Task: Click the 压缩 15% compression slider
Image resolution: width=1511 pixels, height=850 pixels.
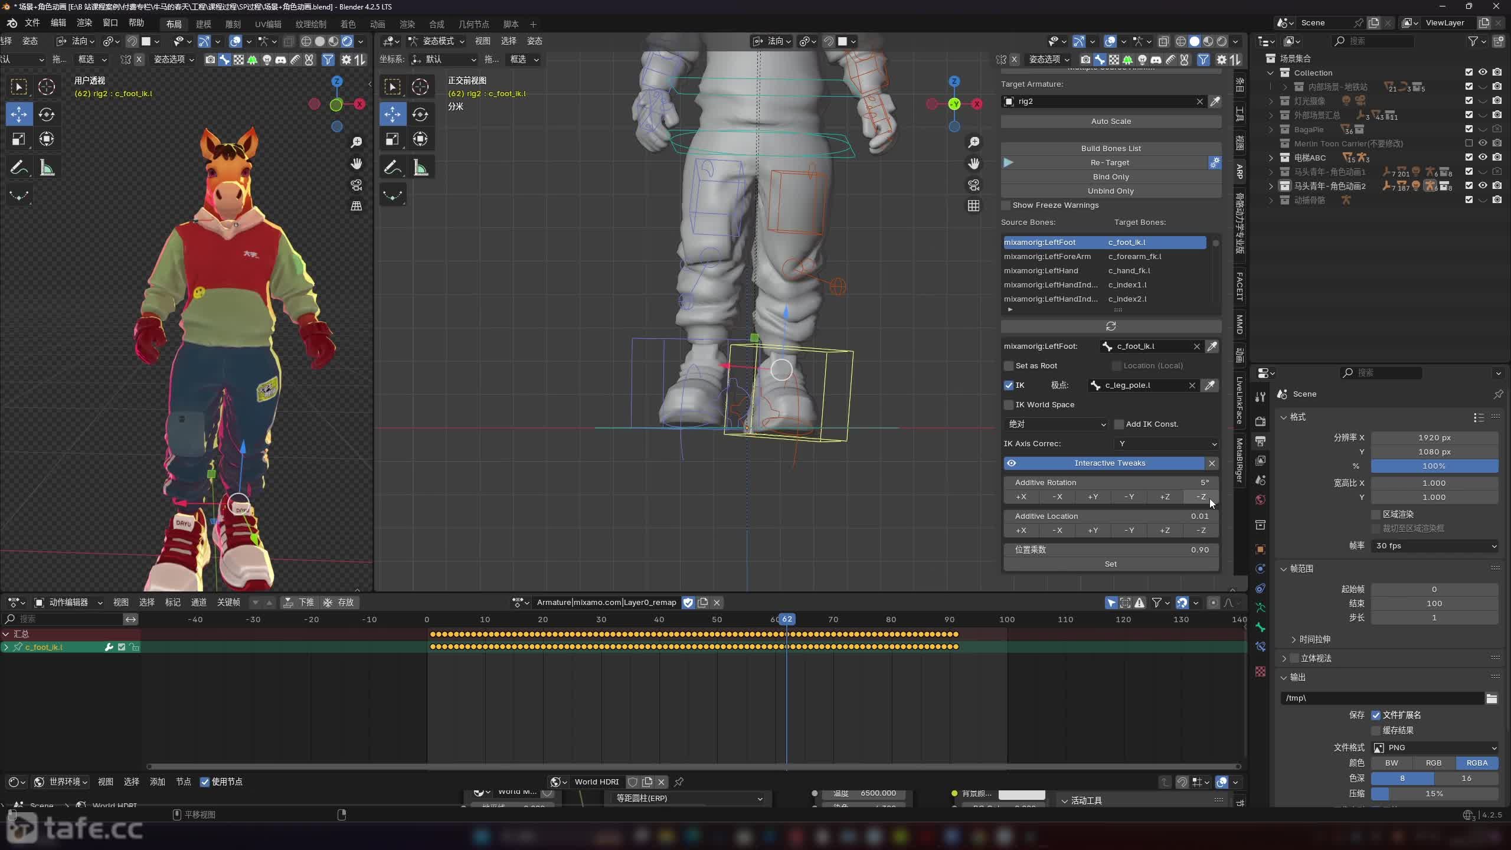Action: 1434,794
